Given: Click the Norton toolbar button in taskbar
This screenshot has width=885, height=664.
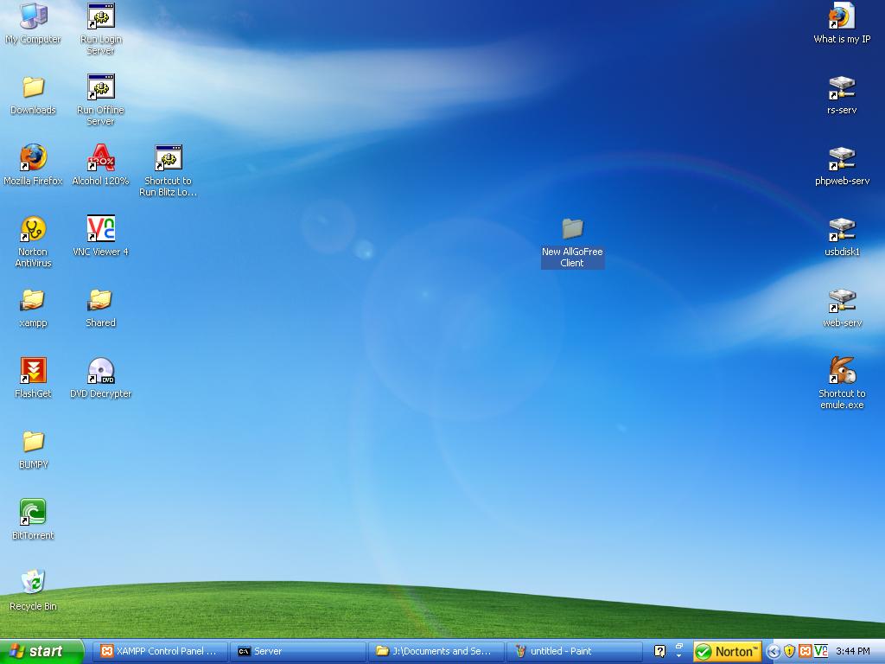Looking at the screenshot, I should (728, 652).
